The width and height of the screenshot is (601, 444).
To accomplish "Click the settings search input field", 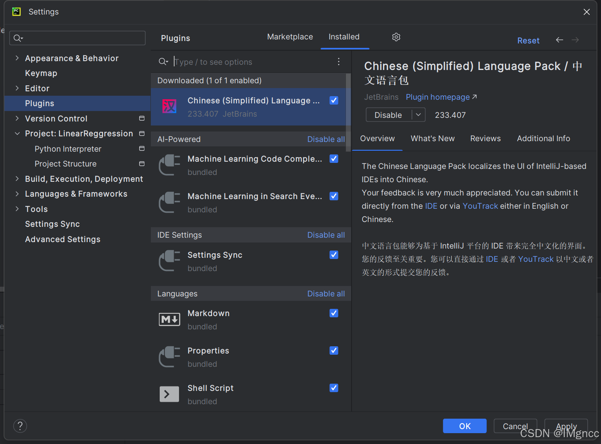I will (x=77, y=38).
